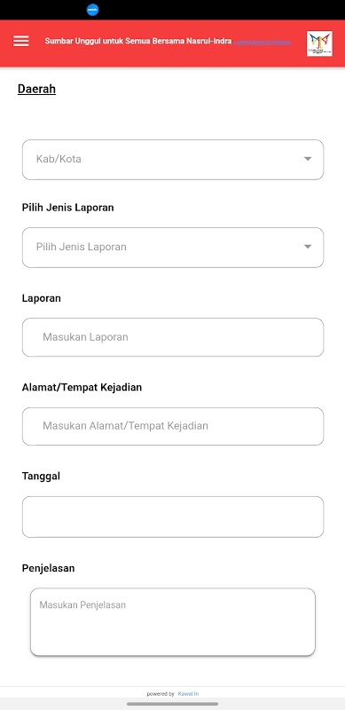This screenshot has width=345, height=710.
Task: Select the Kab/Kota combo box
Action: pyautogui.click(x=173, y=160)
